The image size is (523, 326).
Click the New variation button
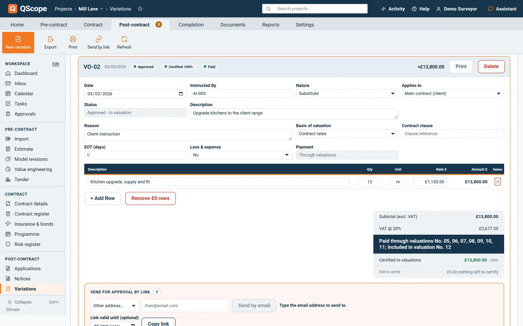[x=18, y=42]
